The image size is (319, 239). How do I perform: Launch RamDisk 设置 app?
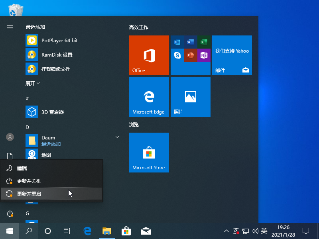click(57, 55)
